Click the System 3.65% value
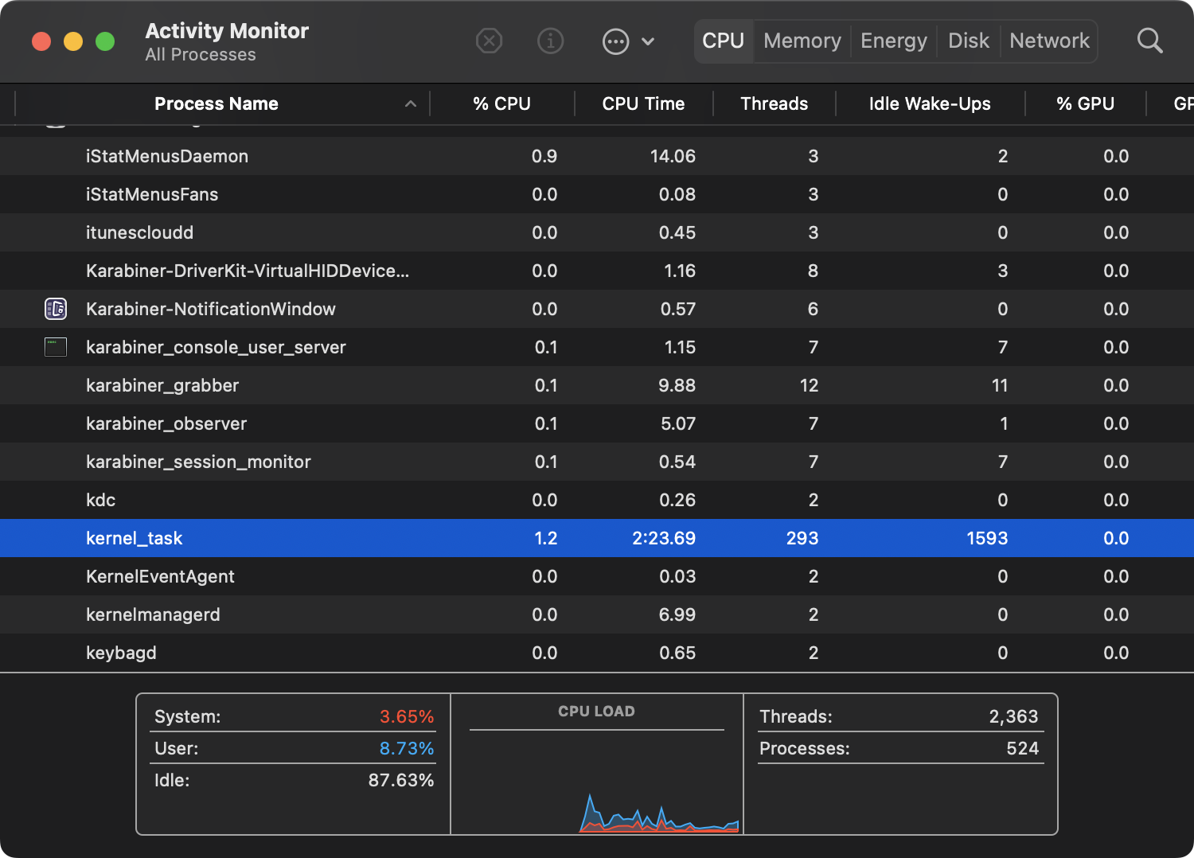The height and width of the screenshot is (858, 1194). [407, 716]
